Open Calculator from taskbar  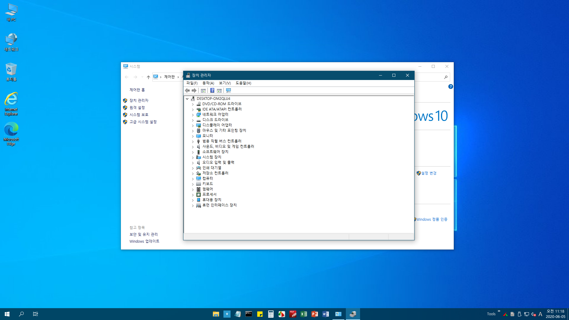coord(271,314)
